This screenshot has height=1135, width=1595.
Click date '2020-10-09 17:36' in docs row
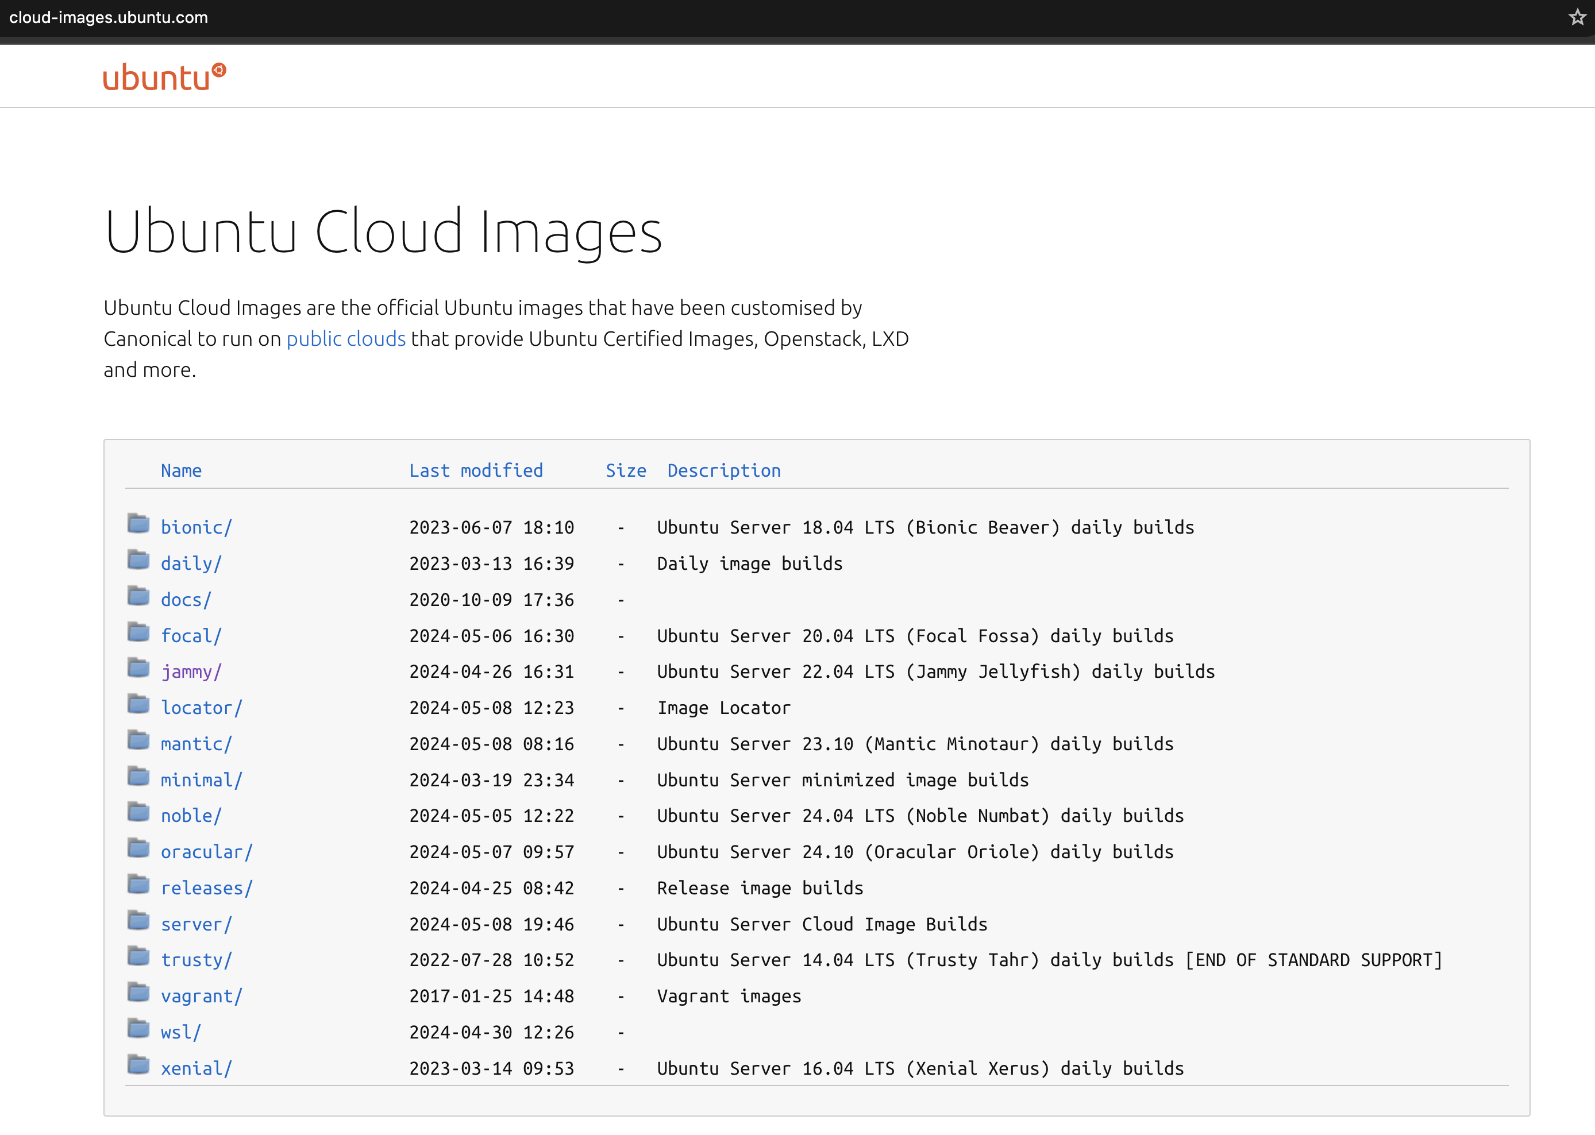click(491, 600)
